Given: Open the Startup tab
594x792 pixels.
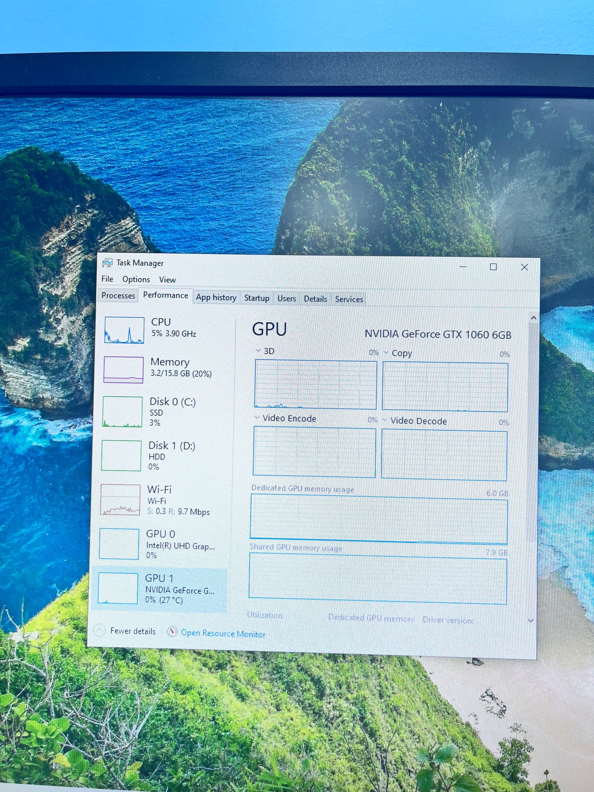Looking at the screenshot, I should [257, 298].
